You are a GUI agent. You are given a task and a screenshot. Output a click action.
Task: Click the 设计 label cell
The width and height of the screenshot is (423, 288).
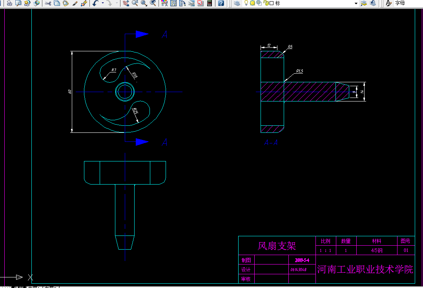tap(246, 270)
